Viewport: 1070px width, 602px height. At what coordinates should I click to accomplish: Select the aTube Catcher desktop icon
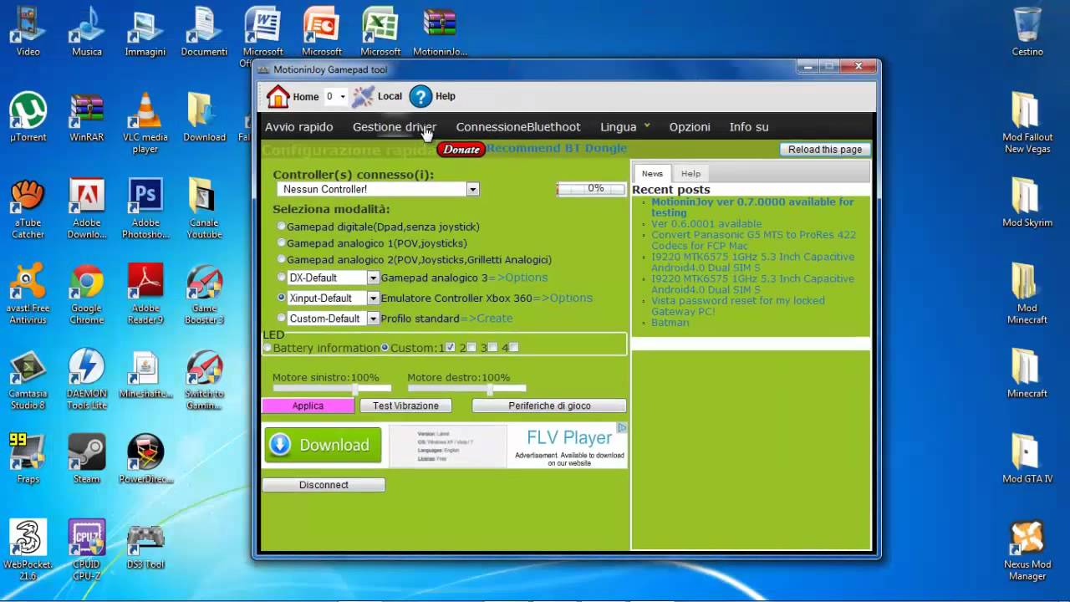[x=28, y=209]
